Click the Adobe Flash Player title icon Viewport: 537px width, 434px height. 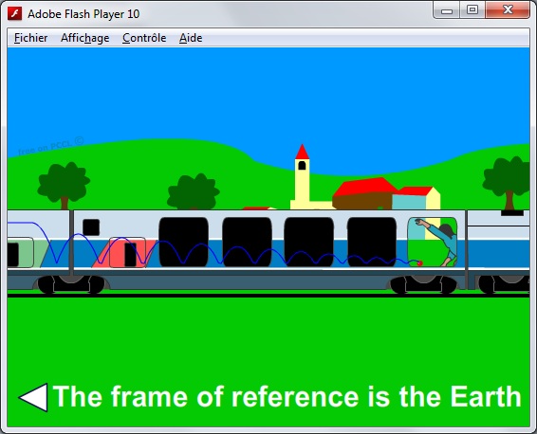15,13
